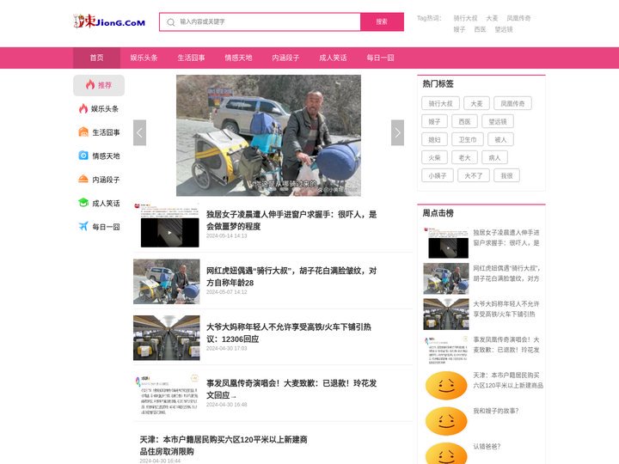Click the flame icon beside 推荐

tap(90, 84)
